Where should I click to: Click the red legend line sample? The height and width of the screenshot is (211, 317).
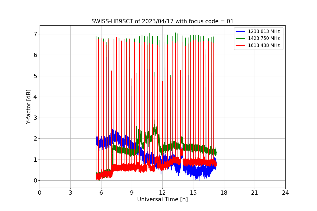click(241, 45)
